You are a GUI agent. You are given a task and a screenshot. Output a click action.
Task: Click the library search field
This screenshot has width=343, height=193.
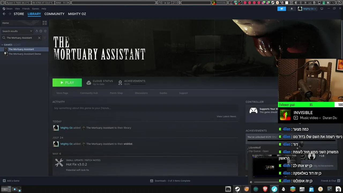[21, 38]
